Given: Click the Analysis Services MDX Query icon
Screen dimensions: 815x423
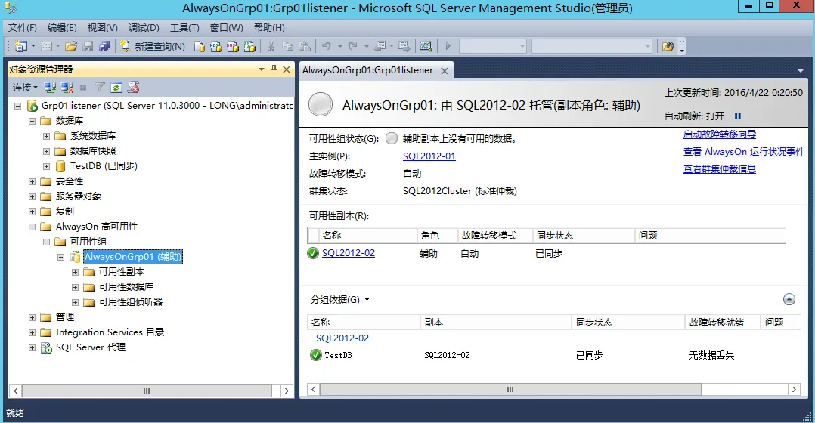Looking at the screenshot, I should 215,46.
